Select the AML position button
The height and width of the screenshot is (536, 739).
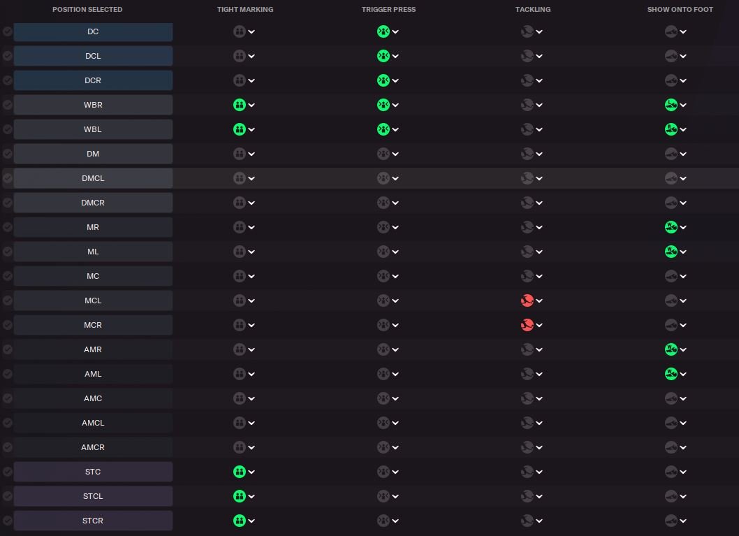pyautogui.click(x=93, y=374)
